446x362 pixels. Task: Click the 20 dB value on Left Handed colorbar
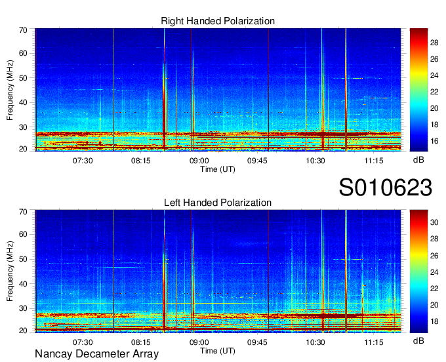434,305
